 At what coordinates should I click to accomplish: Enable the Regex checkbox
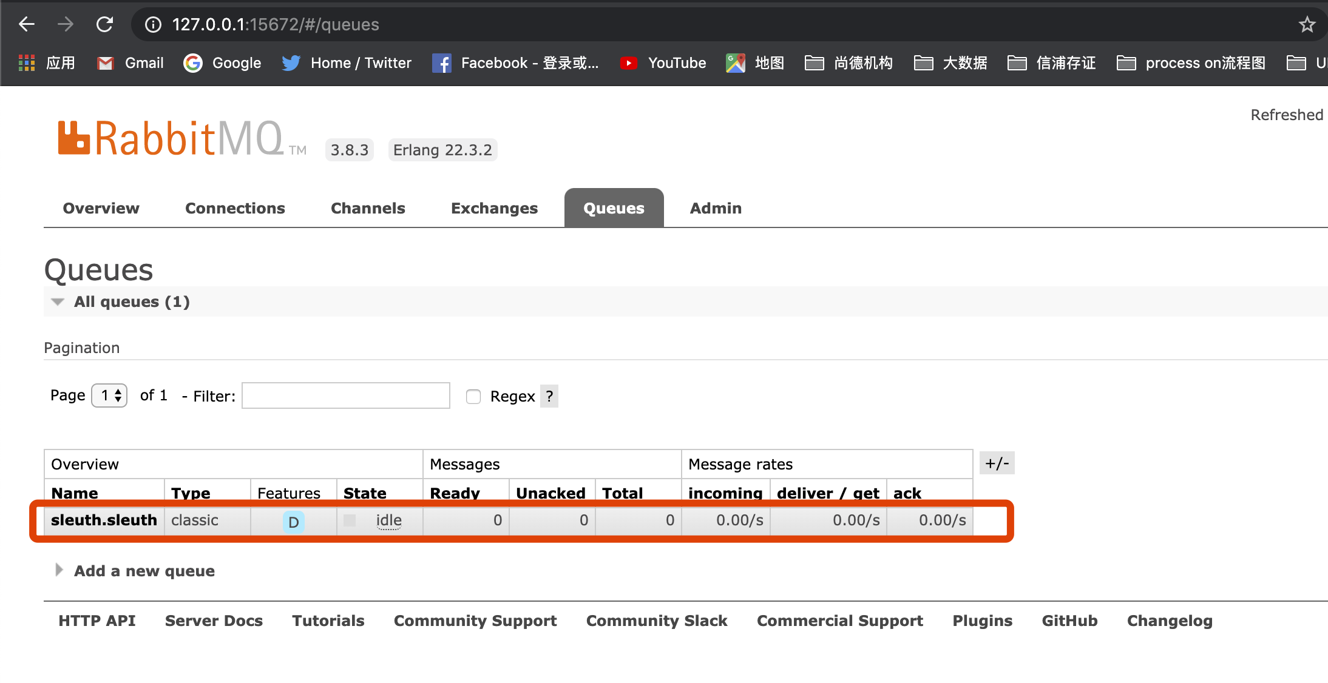pyautogui.click(x=473, y=397)
